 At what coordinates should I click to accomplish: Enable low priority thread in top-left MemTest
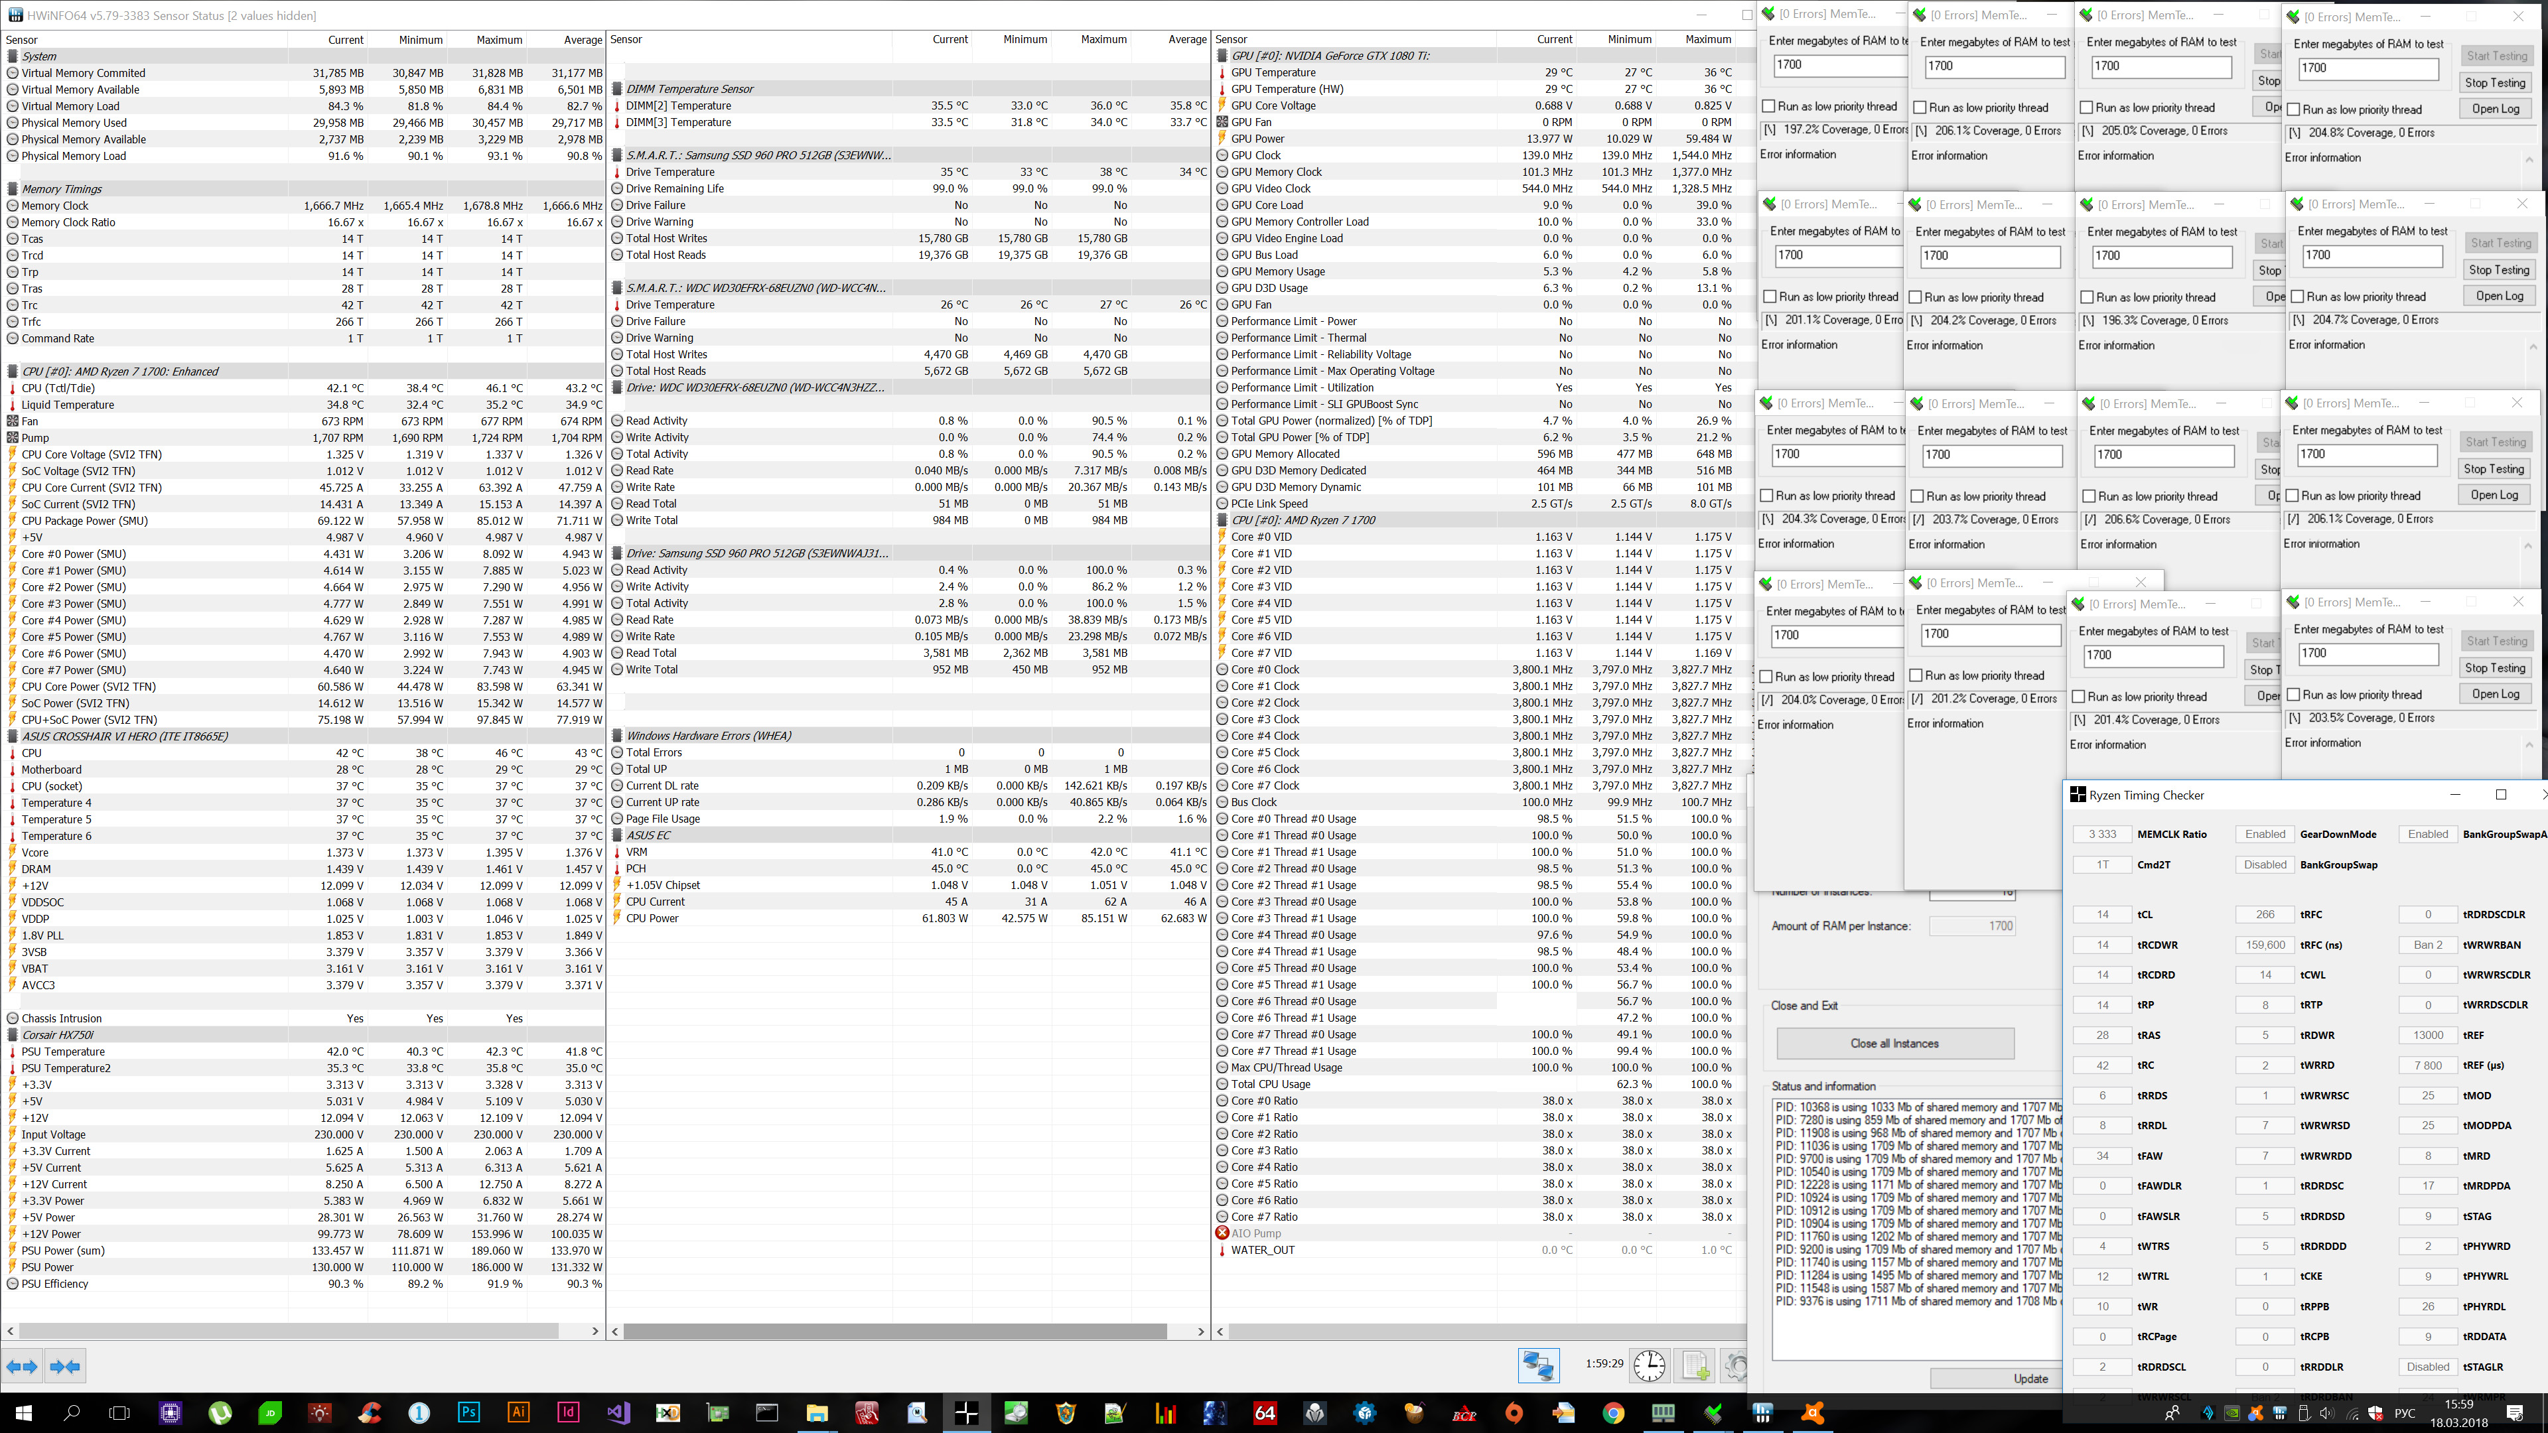[1768, 107]
